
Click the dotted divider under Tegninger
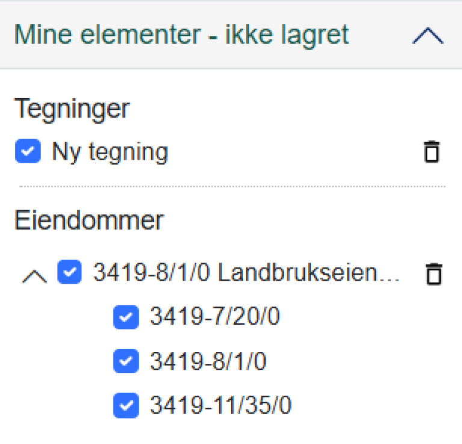(232, 187)
